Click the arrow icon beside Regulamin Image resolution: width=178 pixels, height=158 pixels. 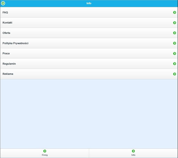coord(175,64)
